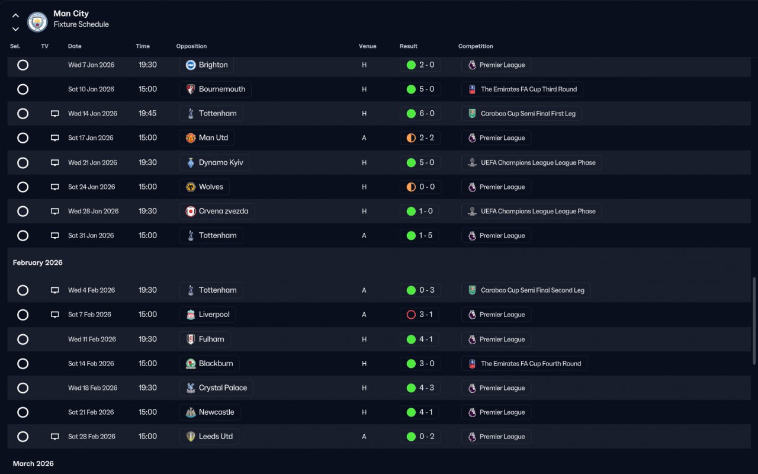Open The Emirates FA Cup Fourth Round

pyautogui.click(x=525, y=364)
